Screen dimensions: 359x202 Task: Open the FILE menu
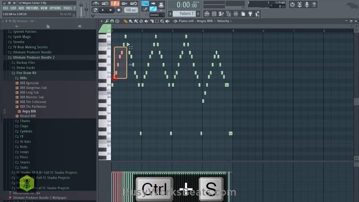tap(5, 8)
